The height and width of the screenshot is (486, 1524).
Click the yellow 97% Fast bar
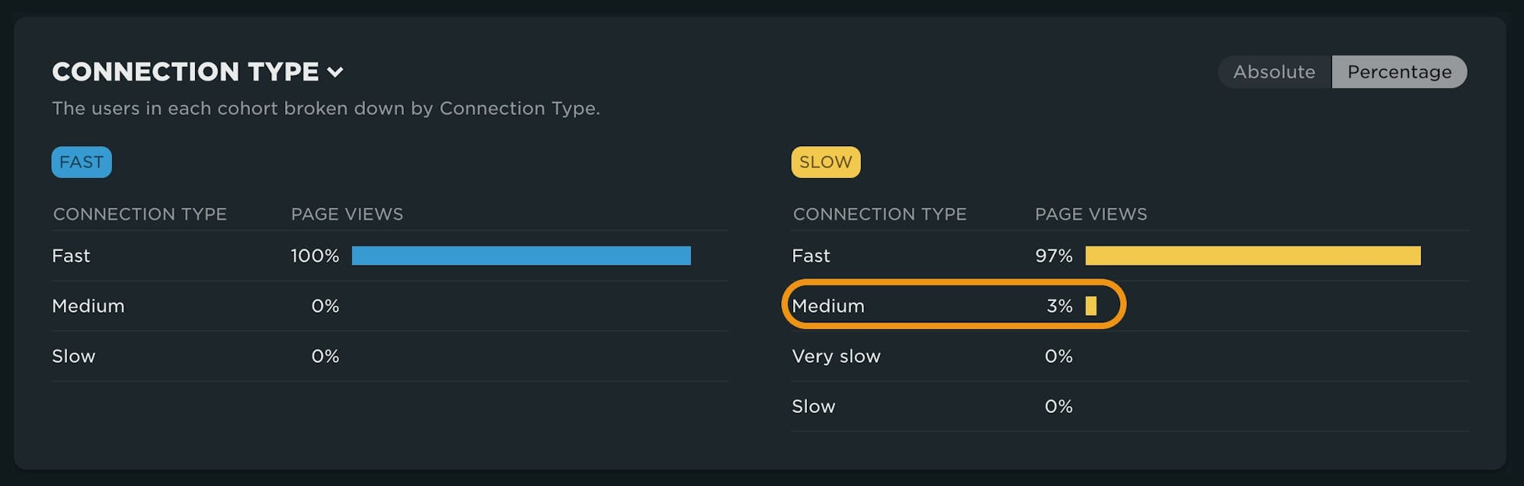(1252, 256)
